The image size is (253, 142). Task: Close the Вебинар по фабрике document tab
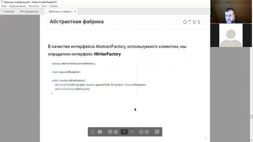75,11
